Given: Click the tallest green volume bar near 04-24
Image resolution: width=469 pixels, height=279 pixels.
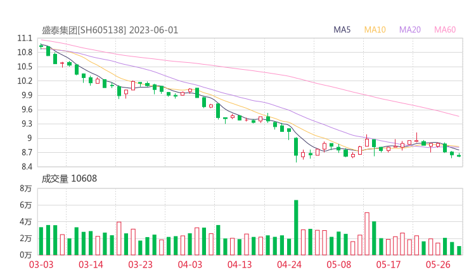Looking at the screenshot, I should pos(296,228).
